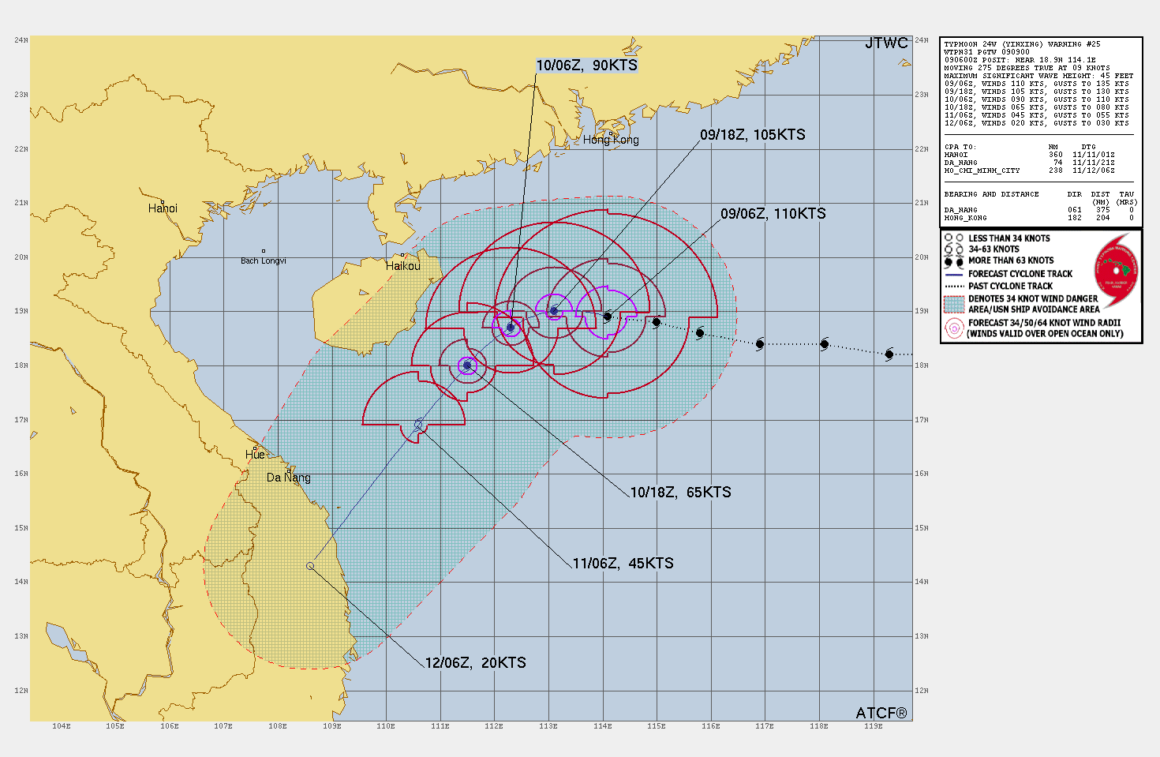Click the past track typhoon symbol near 116E

click(699, 333)
